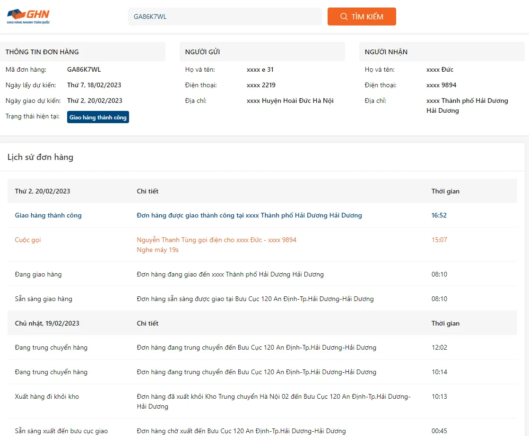The width and height of the screenshot is (529, 436).
Task: Click the orange 'Cuộc gọi' entry
Action: tap(28, 240)
